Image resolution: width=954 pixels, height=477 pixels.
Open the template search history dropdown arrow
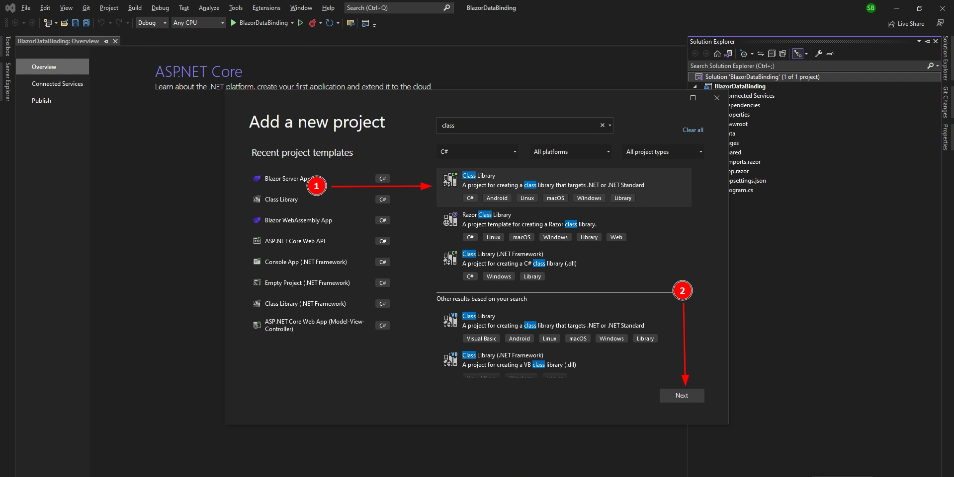pos(610,126)
